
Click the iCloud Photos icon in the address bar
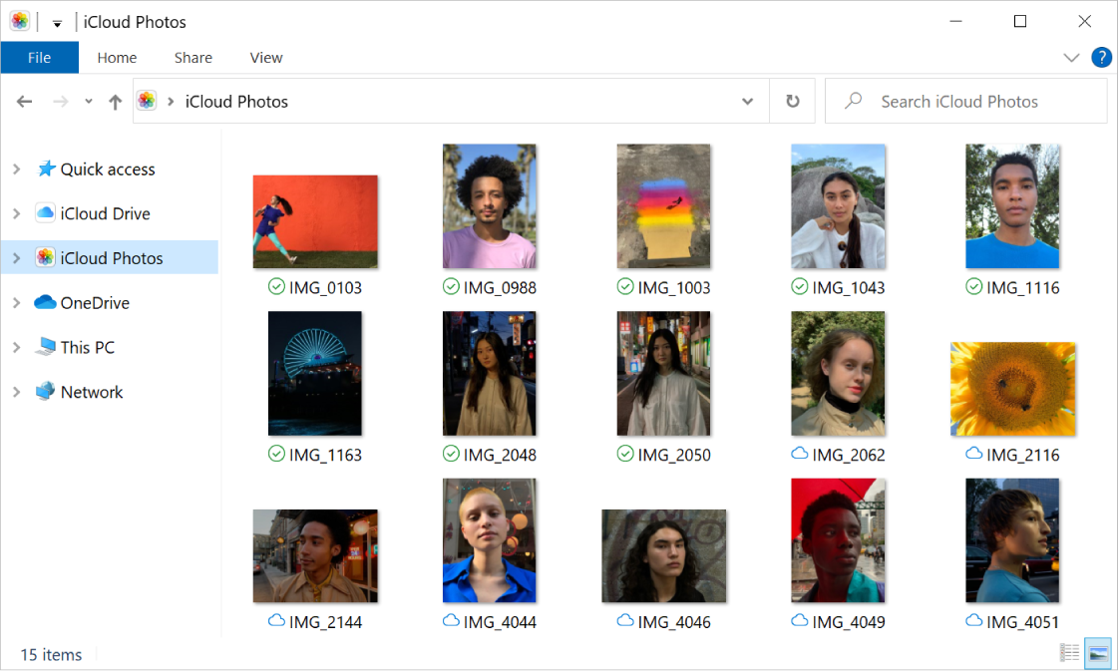pos(147,101)
